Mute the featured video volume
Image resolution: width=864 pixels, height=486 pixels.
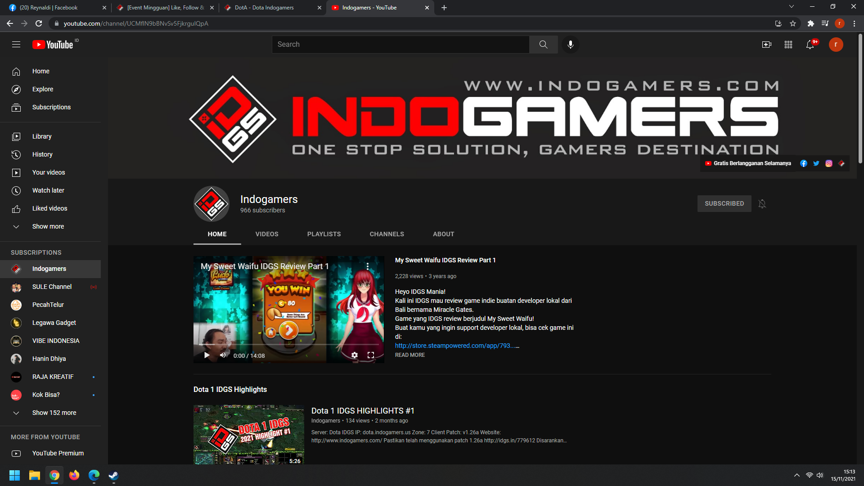coord(223,355)
